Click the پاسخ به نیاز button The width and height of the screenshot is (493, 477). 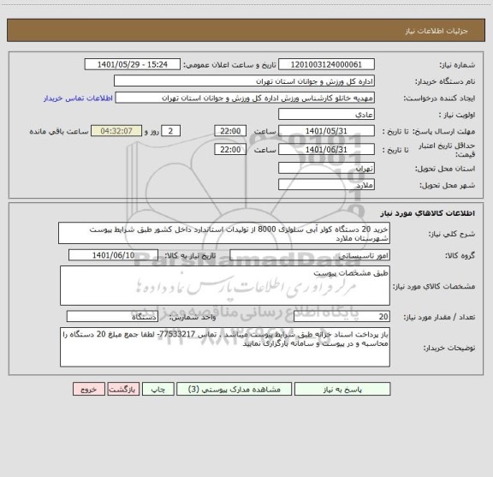(x=342, y=389)
